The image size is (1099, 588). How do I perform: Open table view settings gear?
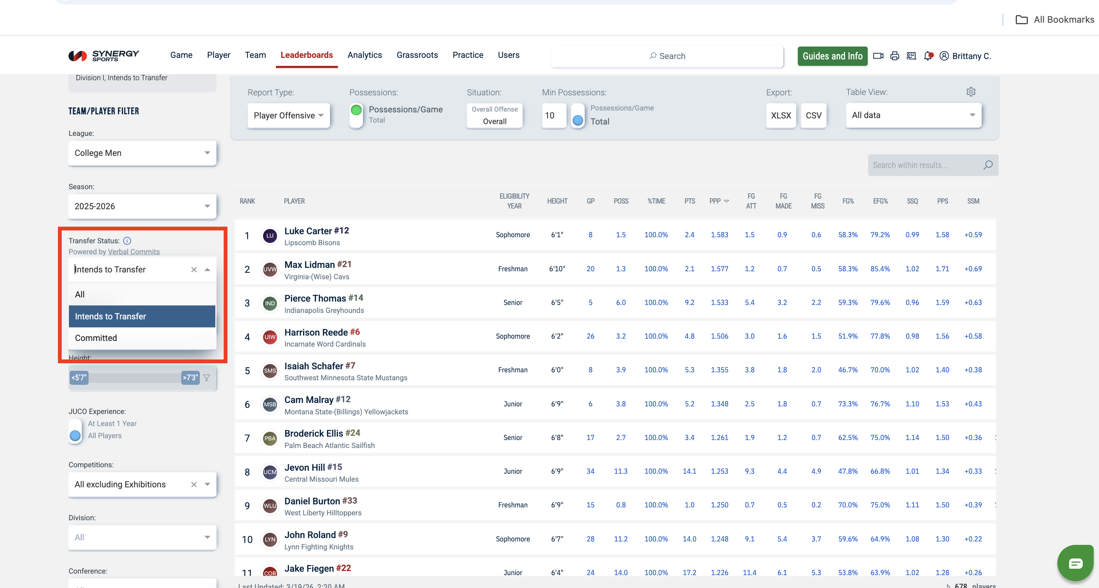[x=971, y=92]
